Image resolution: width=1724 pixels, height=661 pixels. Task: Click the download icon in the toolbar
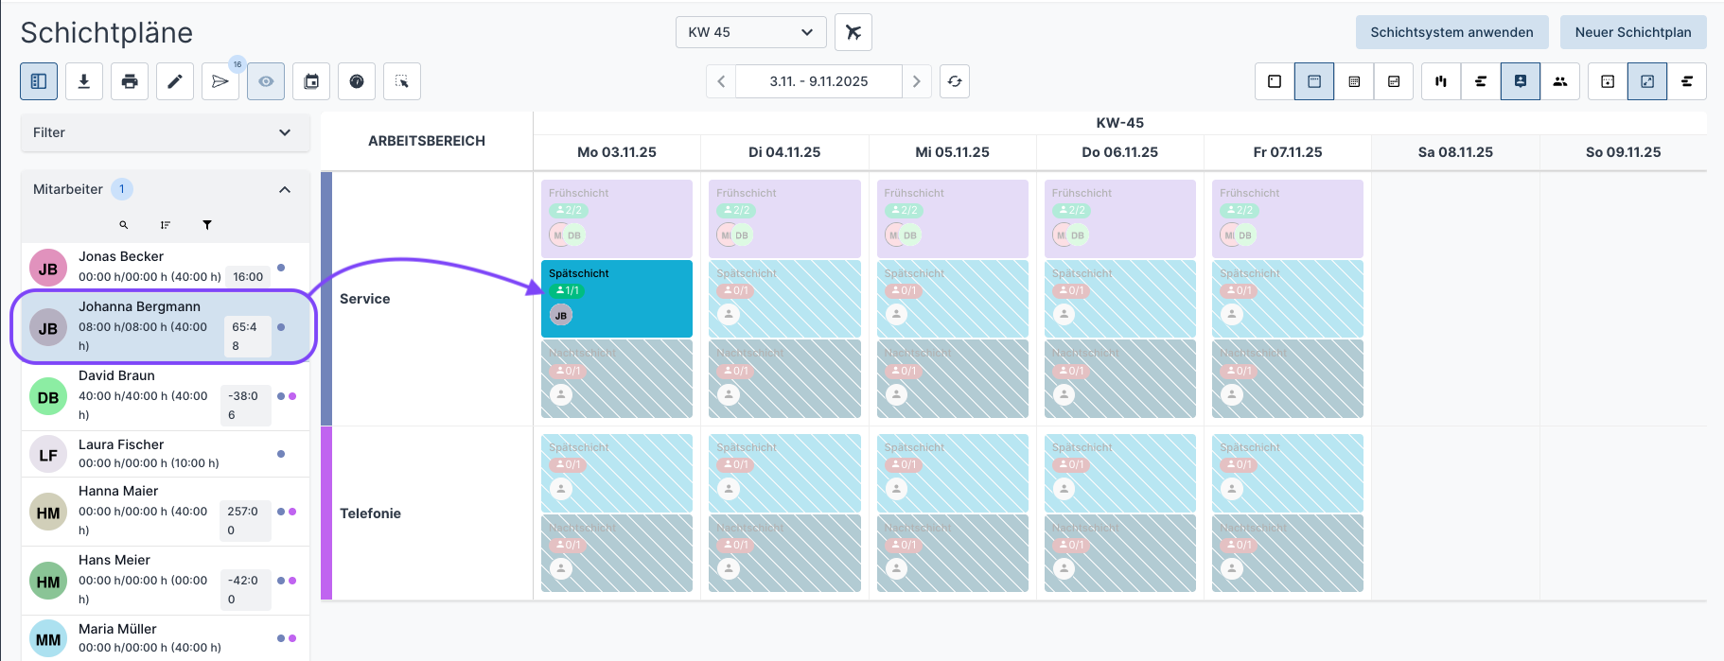tap(84, 81)
